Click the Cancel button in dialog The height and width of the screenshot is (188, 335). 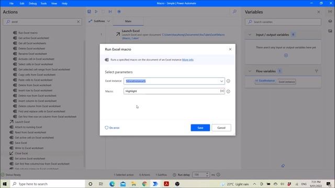(221, 127)
